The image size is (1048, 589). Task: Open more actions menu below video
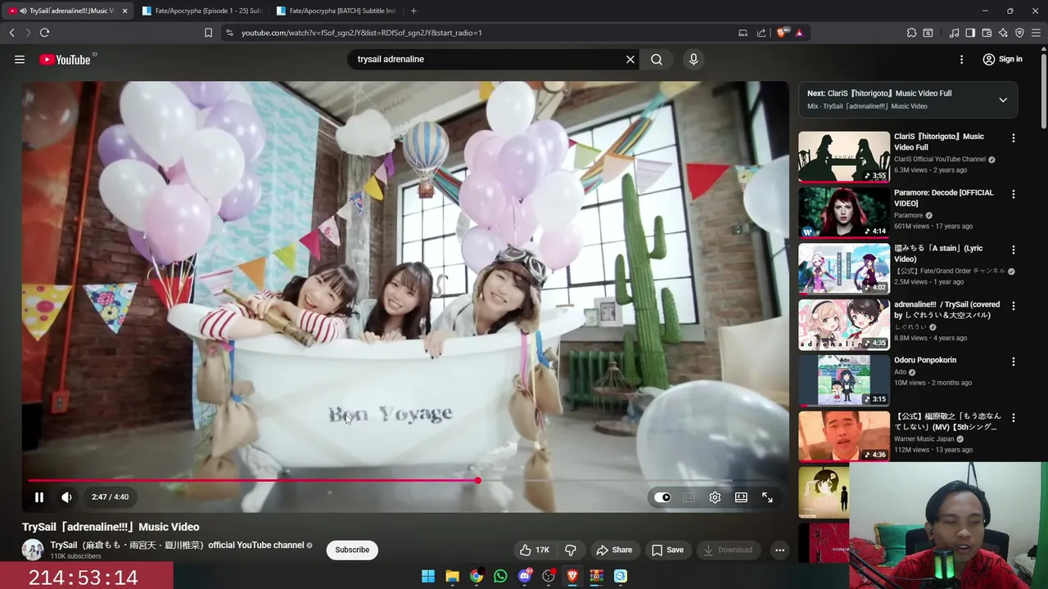(779, 550)
